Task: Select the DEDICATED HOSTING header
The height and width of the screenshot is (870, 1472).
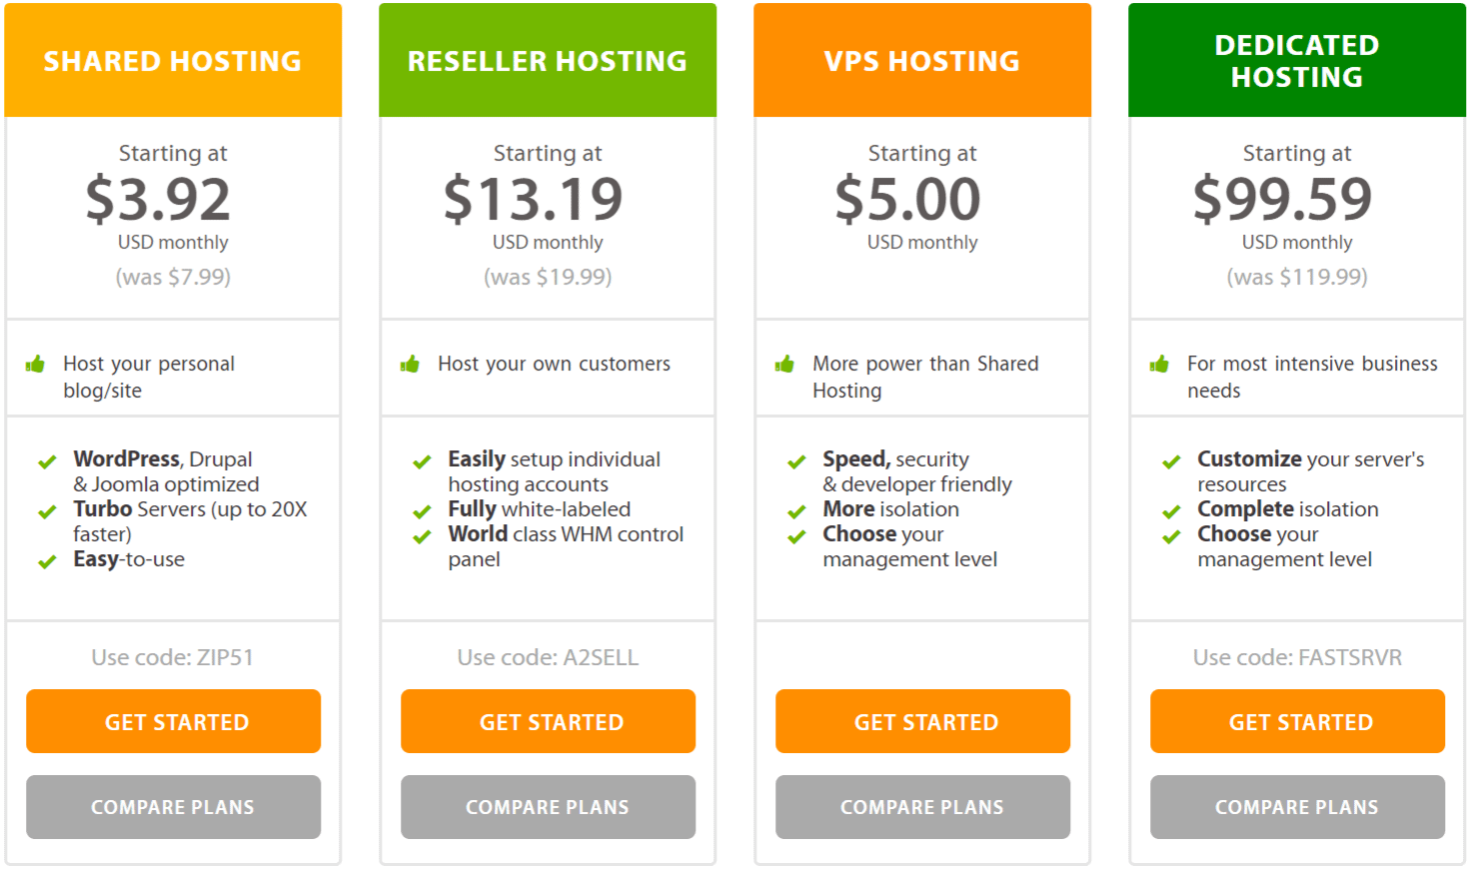Action: tap(1296, 60)
